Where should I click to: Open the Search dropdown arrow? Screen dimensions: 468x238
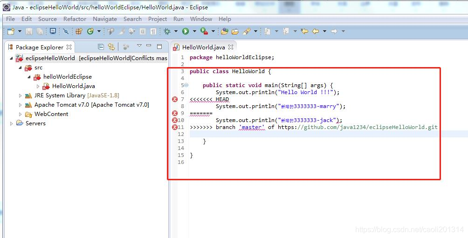pyautogui.click(x=255, y=31)
